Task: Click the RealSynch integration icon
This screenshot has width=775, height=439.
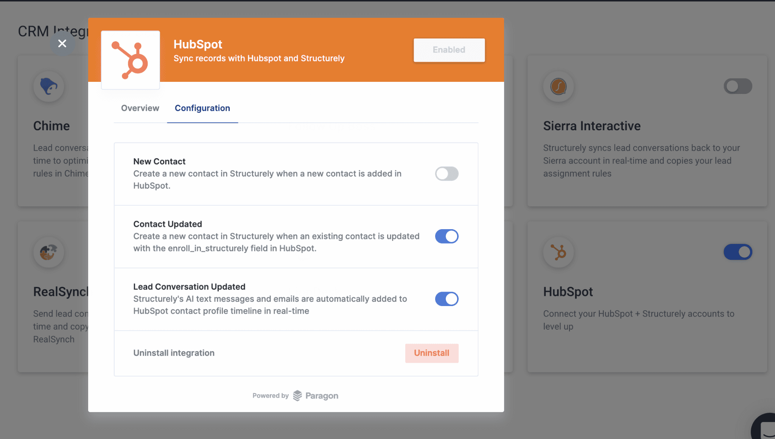Action: coord(48,252)
